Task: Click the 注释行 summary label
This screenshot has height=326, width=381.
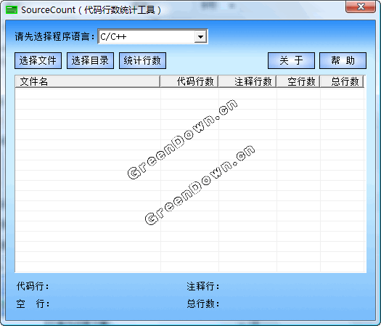Action: click(x=203, y=286)
